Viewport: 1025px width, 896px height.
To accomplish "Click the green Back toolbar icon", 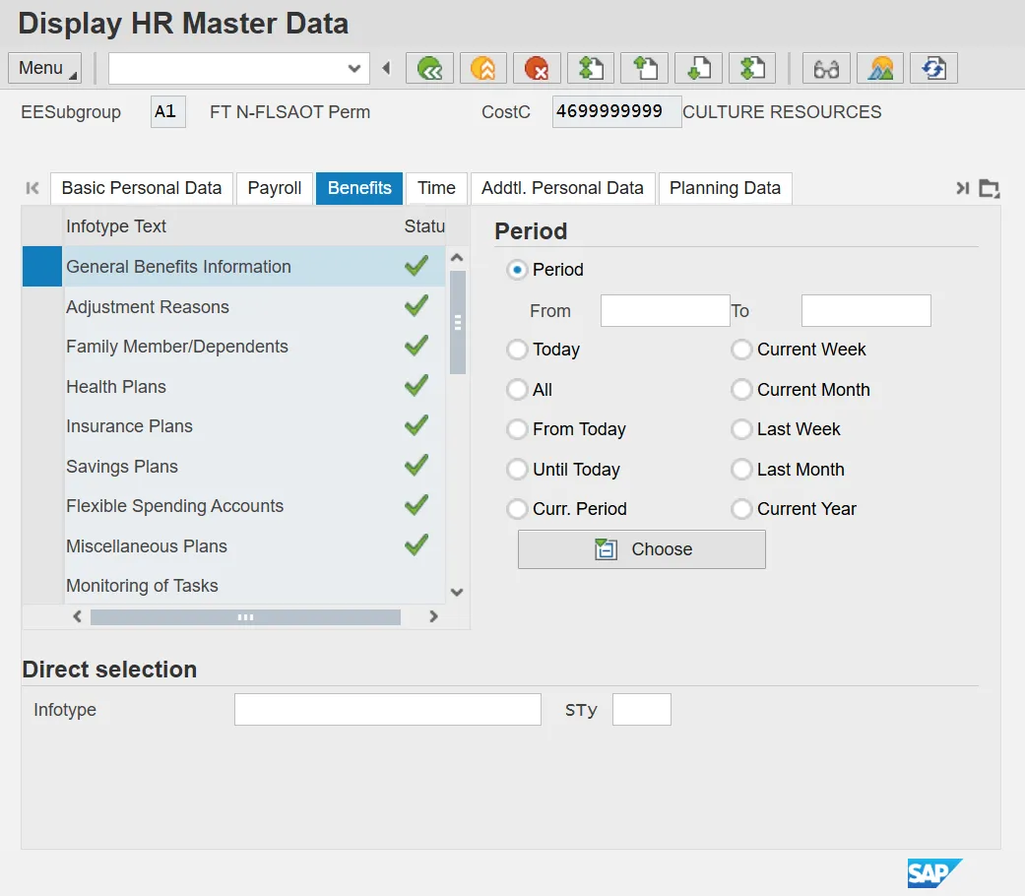I will (429, 68).
